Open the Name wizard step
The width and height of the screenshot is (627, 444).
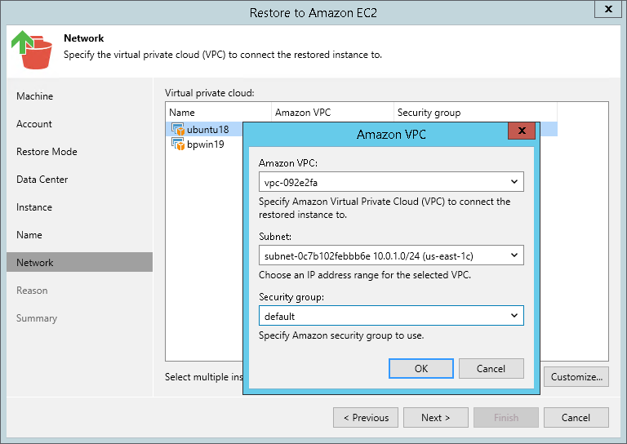pyautogui.click(x=29, y=235)
